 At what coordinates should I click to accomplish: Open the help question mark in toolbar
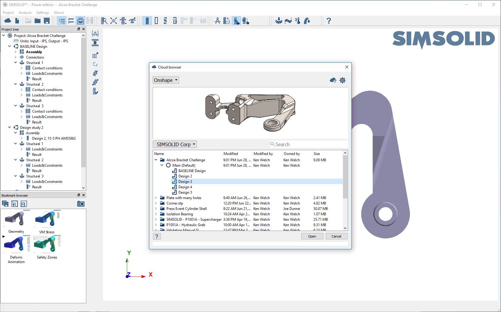[329, 21]
